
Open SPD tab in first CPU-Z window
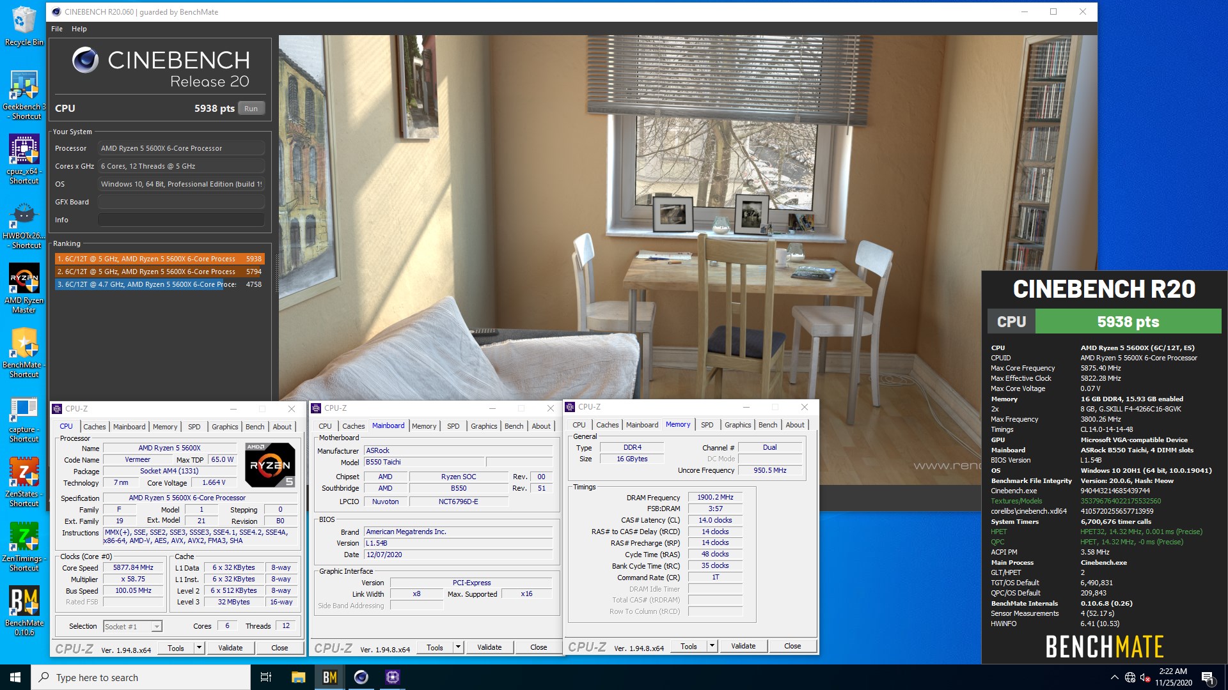point(194,427)
